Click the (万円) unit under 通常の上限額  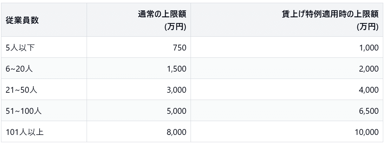[176, 27]
